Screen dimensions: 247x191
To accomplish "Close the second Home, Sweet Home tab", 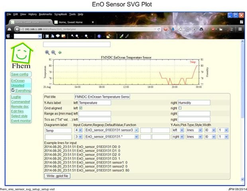I will (x=93, y=22).
